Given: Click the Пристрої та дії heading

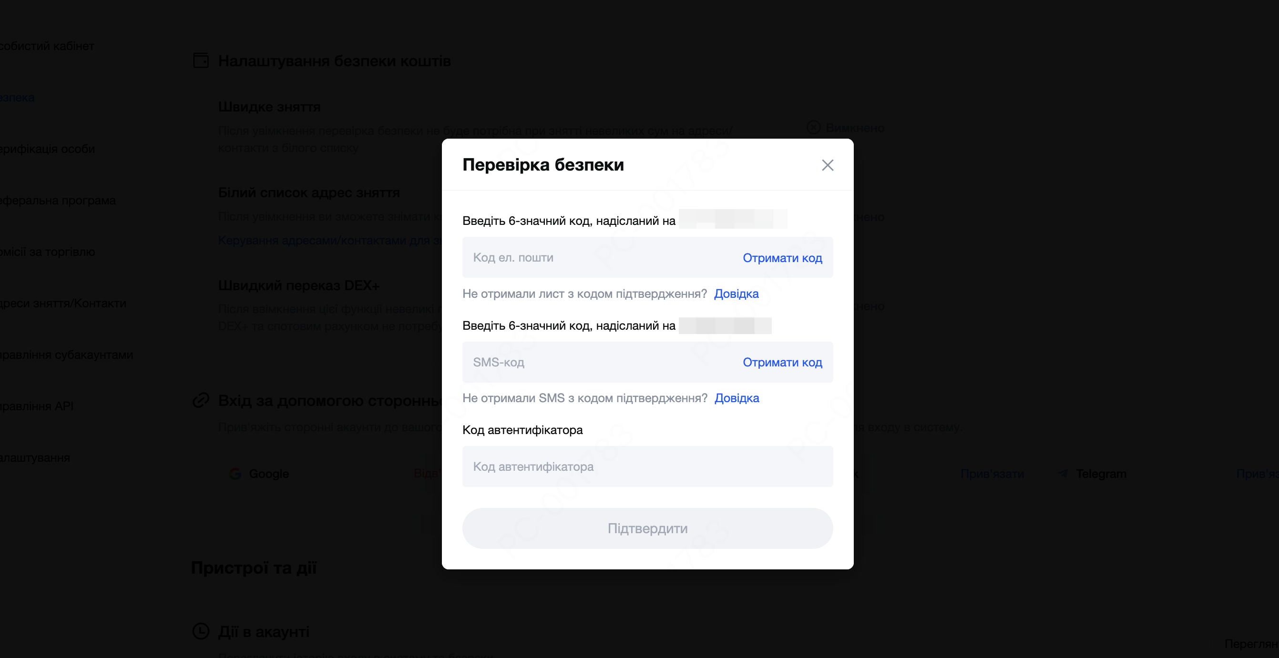Looking at the screenshot, I should [x=254, y=567].
